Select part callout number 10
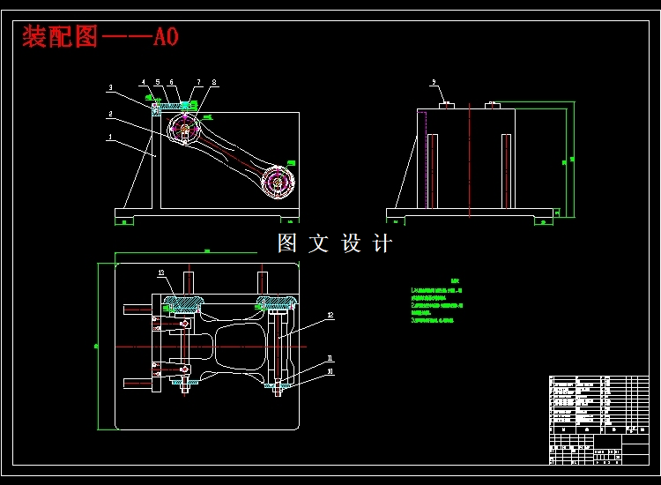The image size is (661, 485). (330, 371)
